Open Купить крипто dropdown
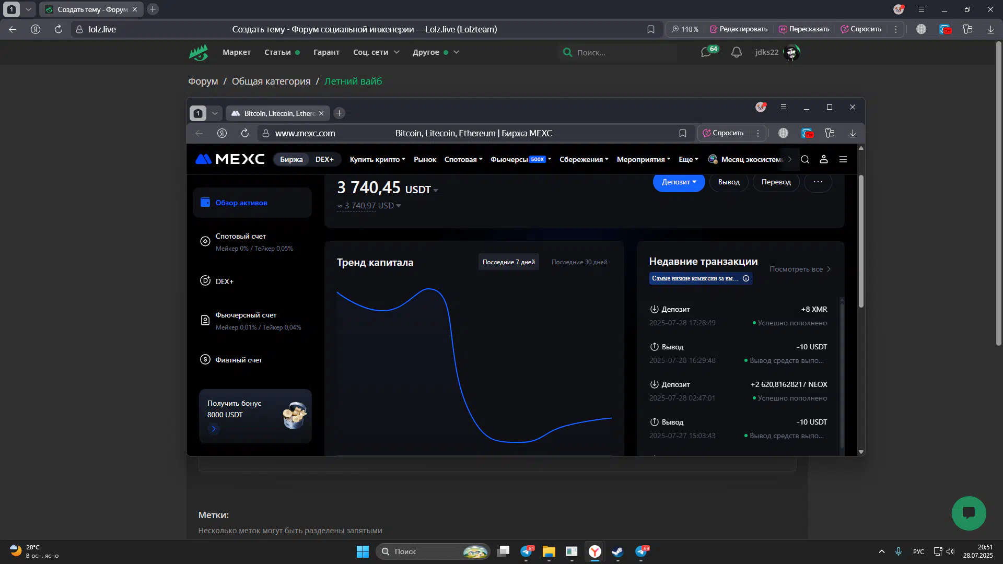Viewport: 1003px width, 564px height. (377, 159)
